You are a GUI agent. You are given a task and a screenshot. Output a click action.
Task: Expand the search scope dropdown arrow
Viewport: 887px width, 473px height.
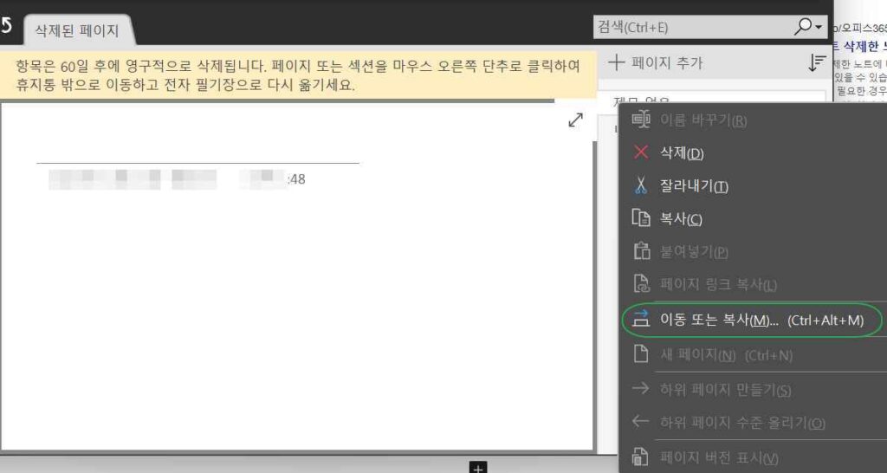tap(819, 27)
